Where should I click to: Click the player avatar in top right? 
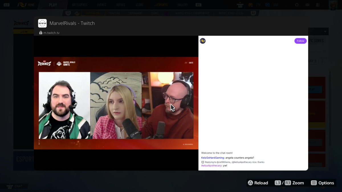(333, 5)
